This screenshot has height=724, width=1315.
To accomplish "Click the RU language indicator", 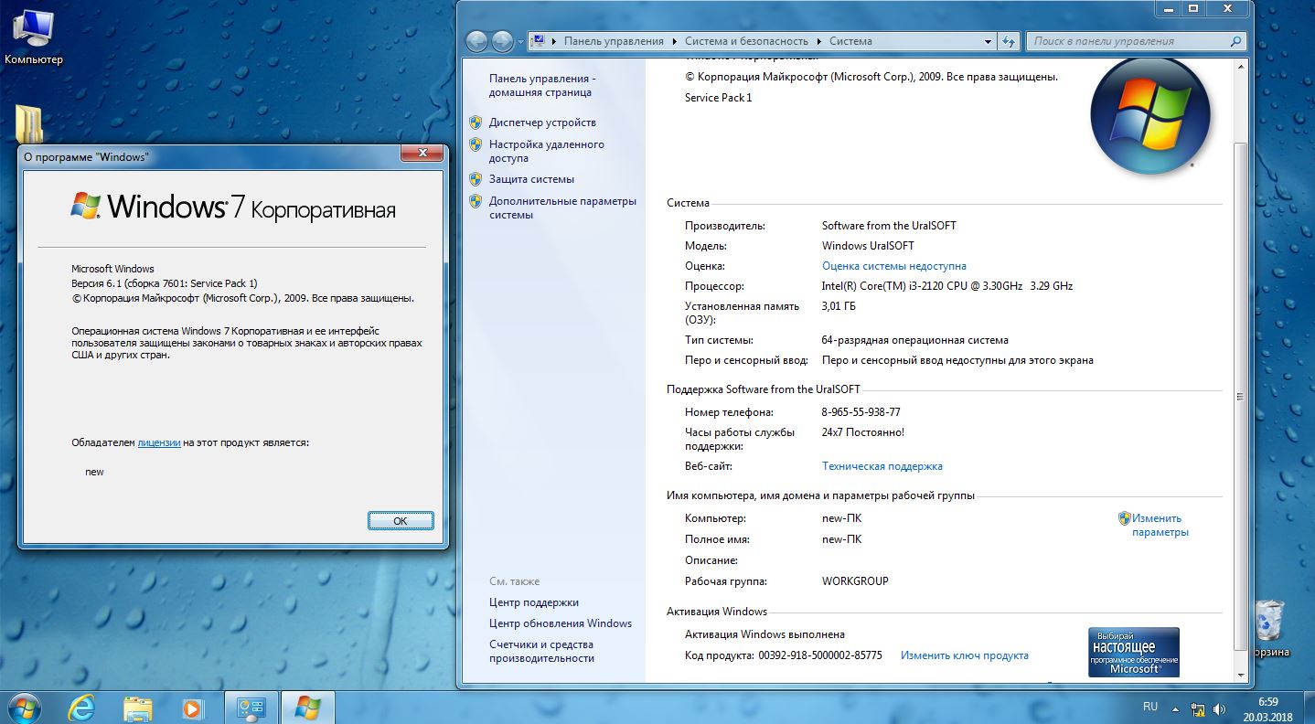I will [x=1150, y=707].
